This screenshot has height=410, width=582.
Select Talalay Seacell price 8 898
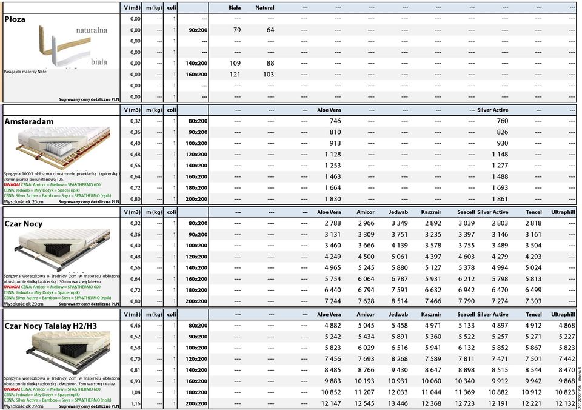tap(467, 370)
